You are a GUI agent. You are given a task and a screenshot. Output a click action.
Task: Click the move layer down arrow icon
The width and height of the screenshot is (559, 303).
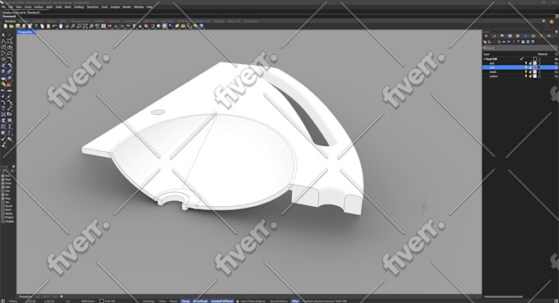click(509, 42)
